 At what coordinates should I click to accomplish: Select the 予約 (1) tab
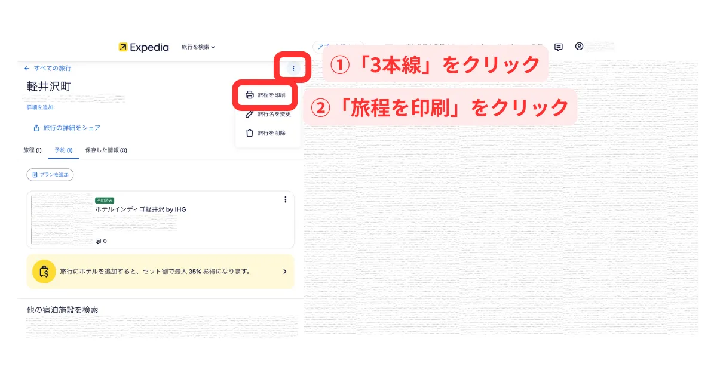pos(63,150)
